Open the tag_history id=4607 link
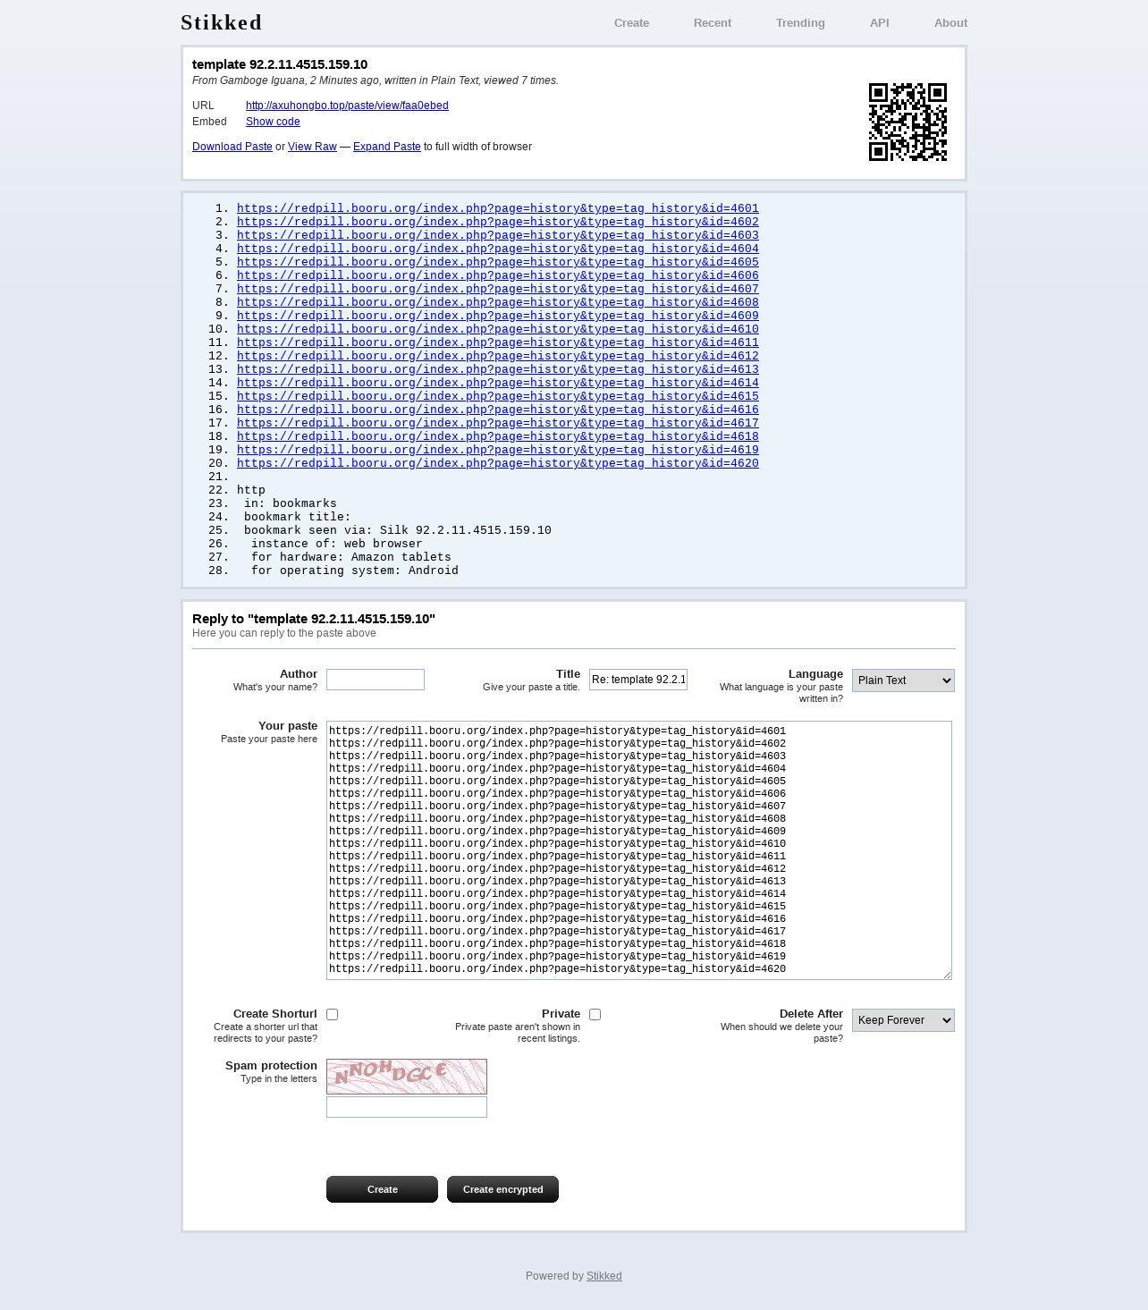1148x1310 pixels. point(498,289)
